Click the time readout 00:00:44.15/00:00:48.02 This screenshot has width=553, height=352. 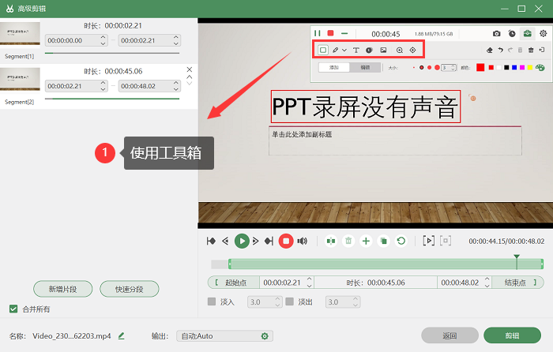tap(506, 242)
